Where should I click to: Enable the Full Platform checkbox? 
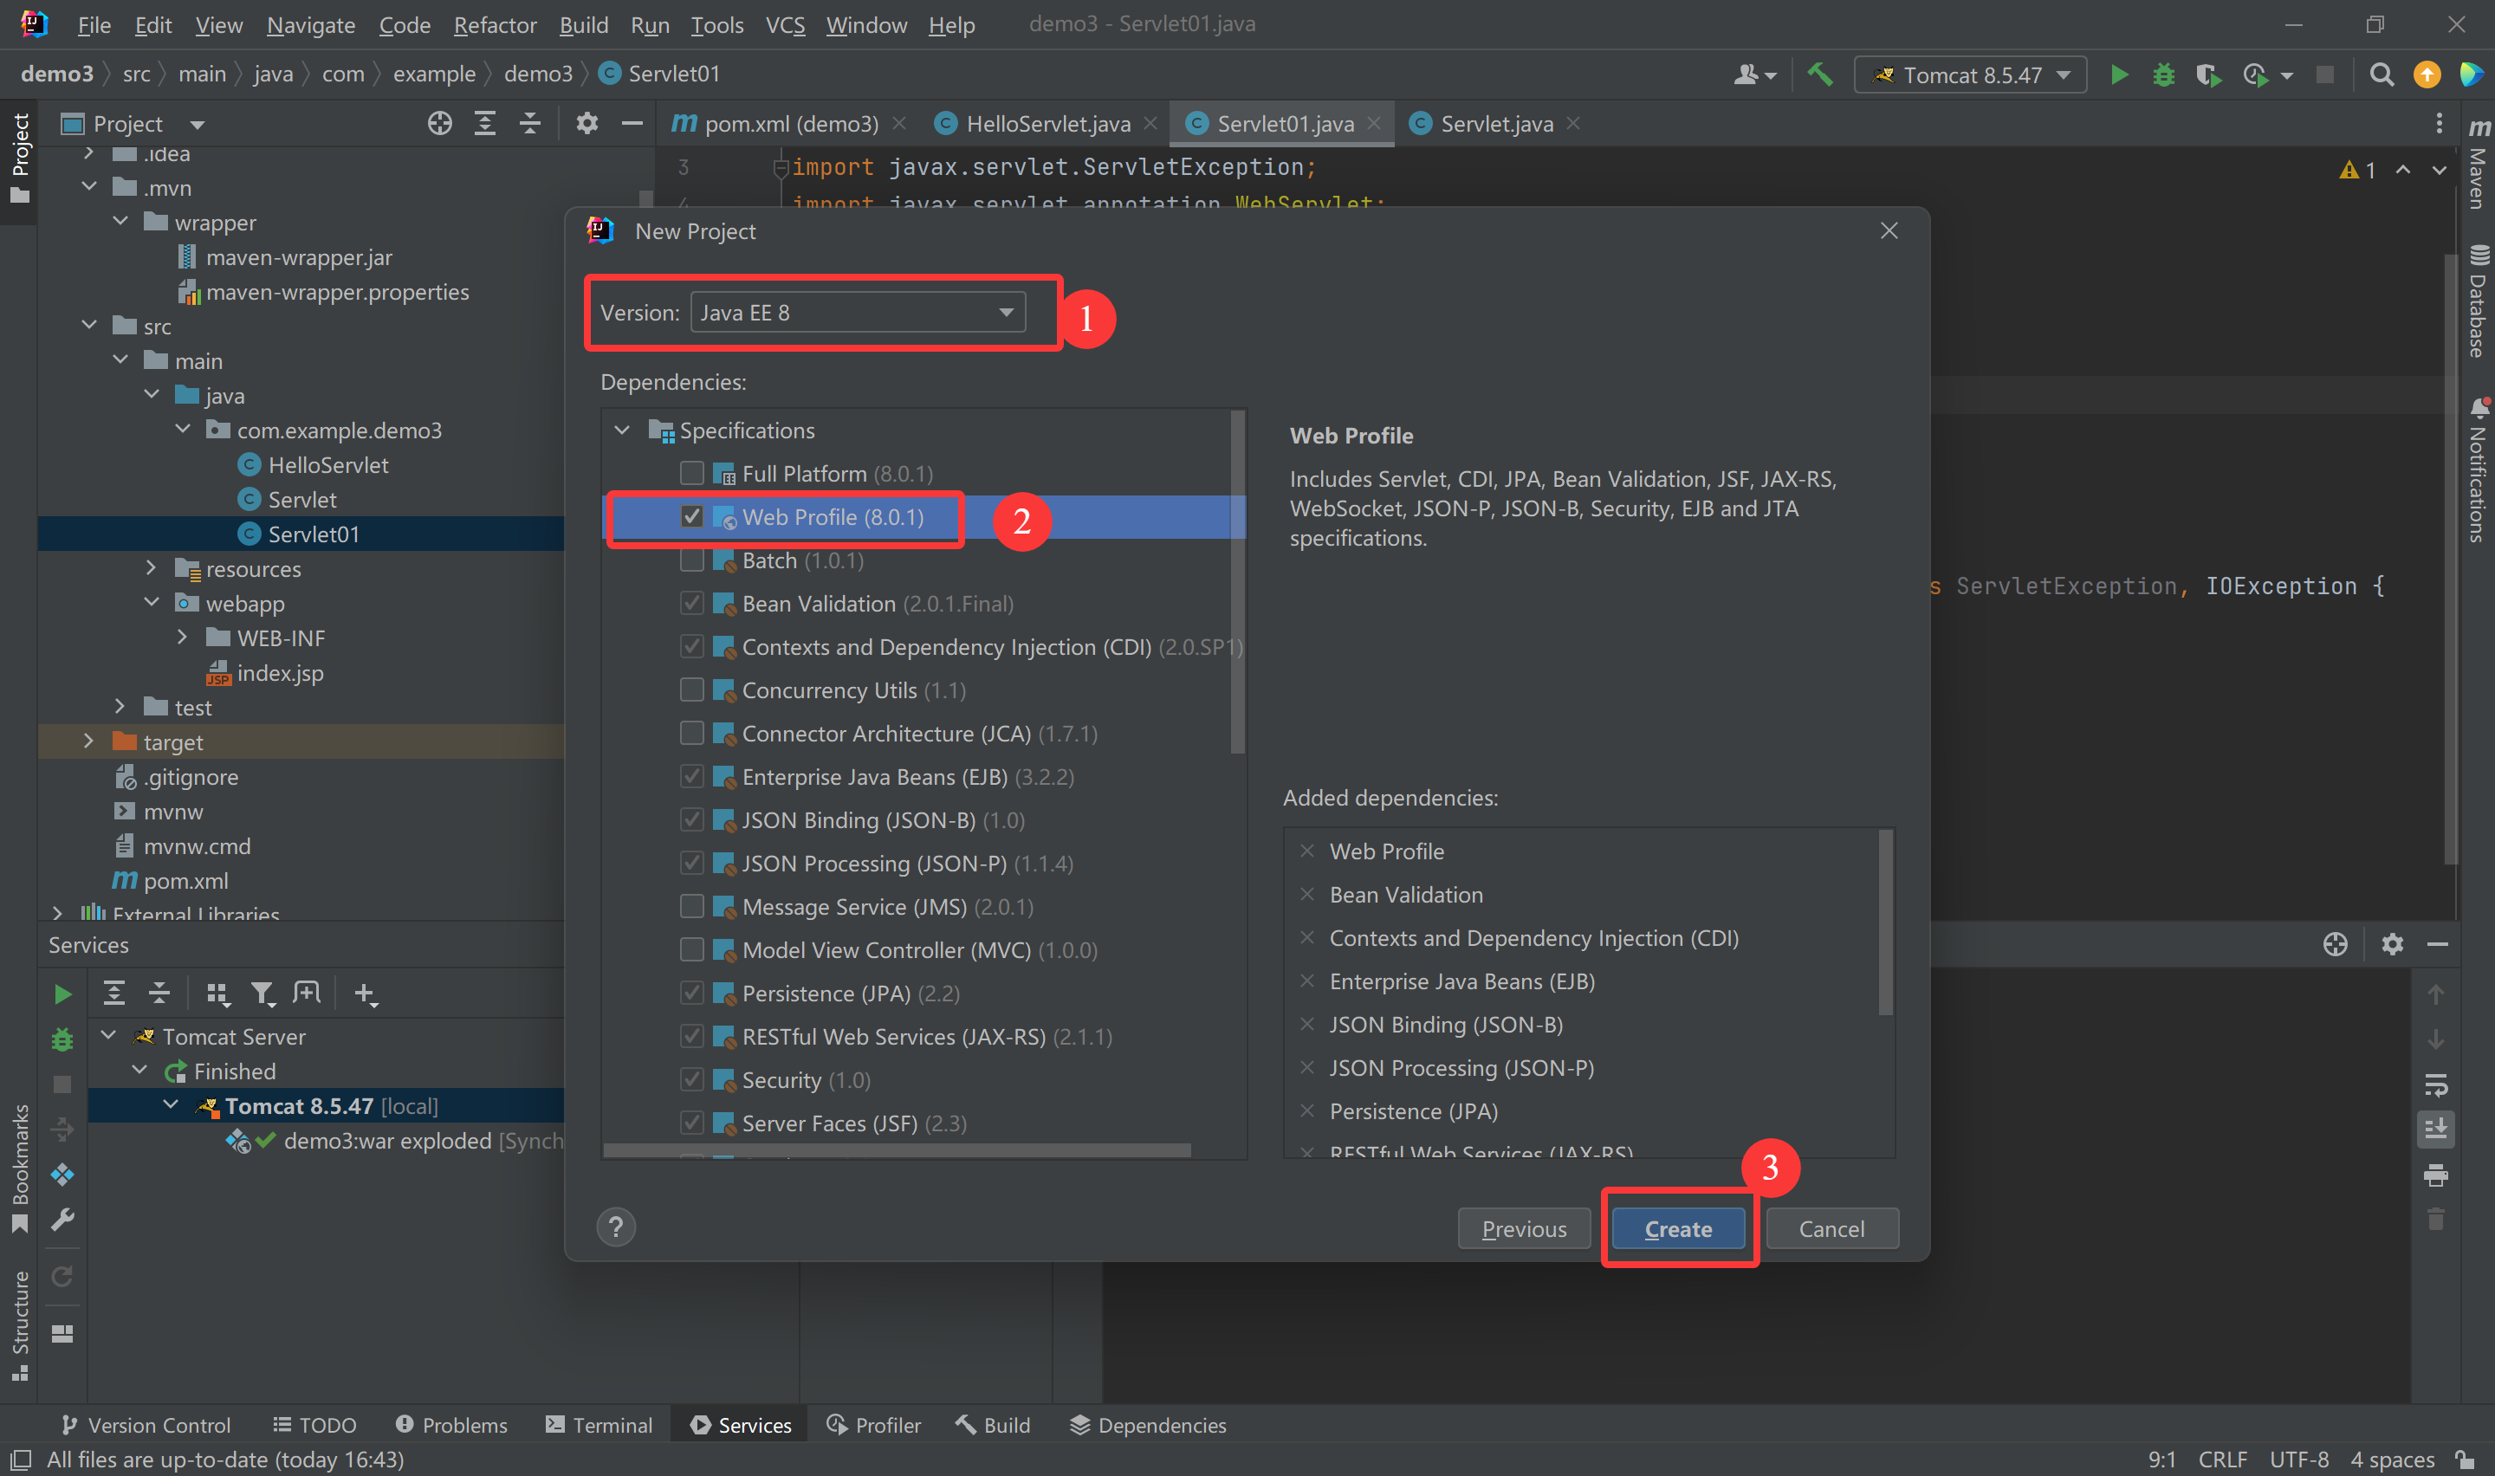[x=692, y=474]
